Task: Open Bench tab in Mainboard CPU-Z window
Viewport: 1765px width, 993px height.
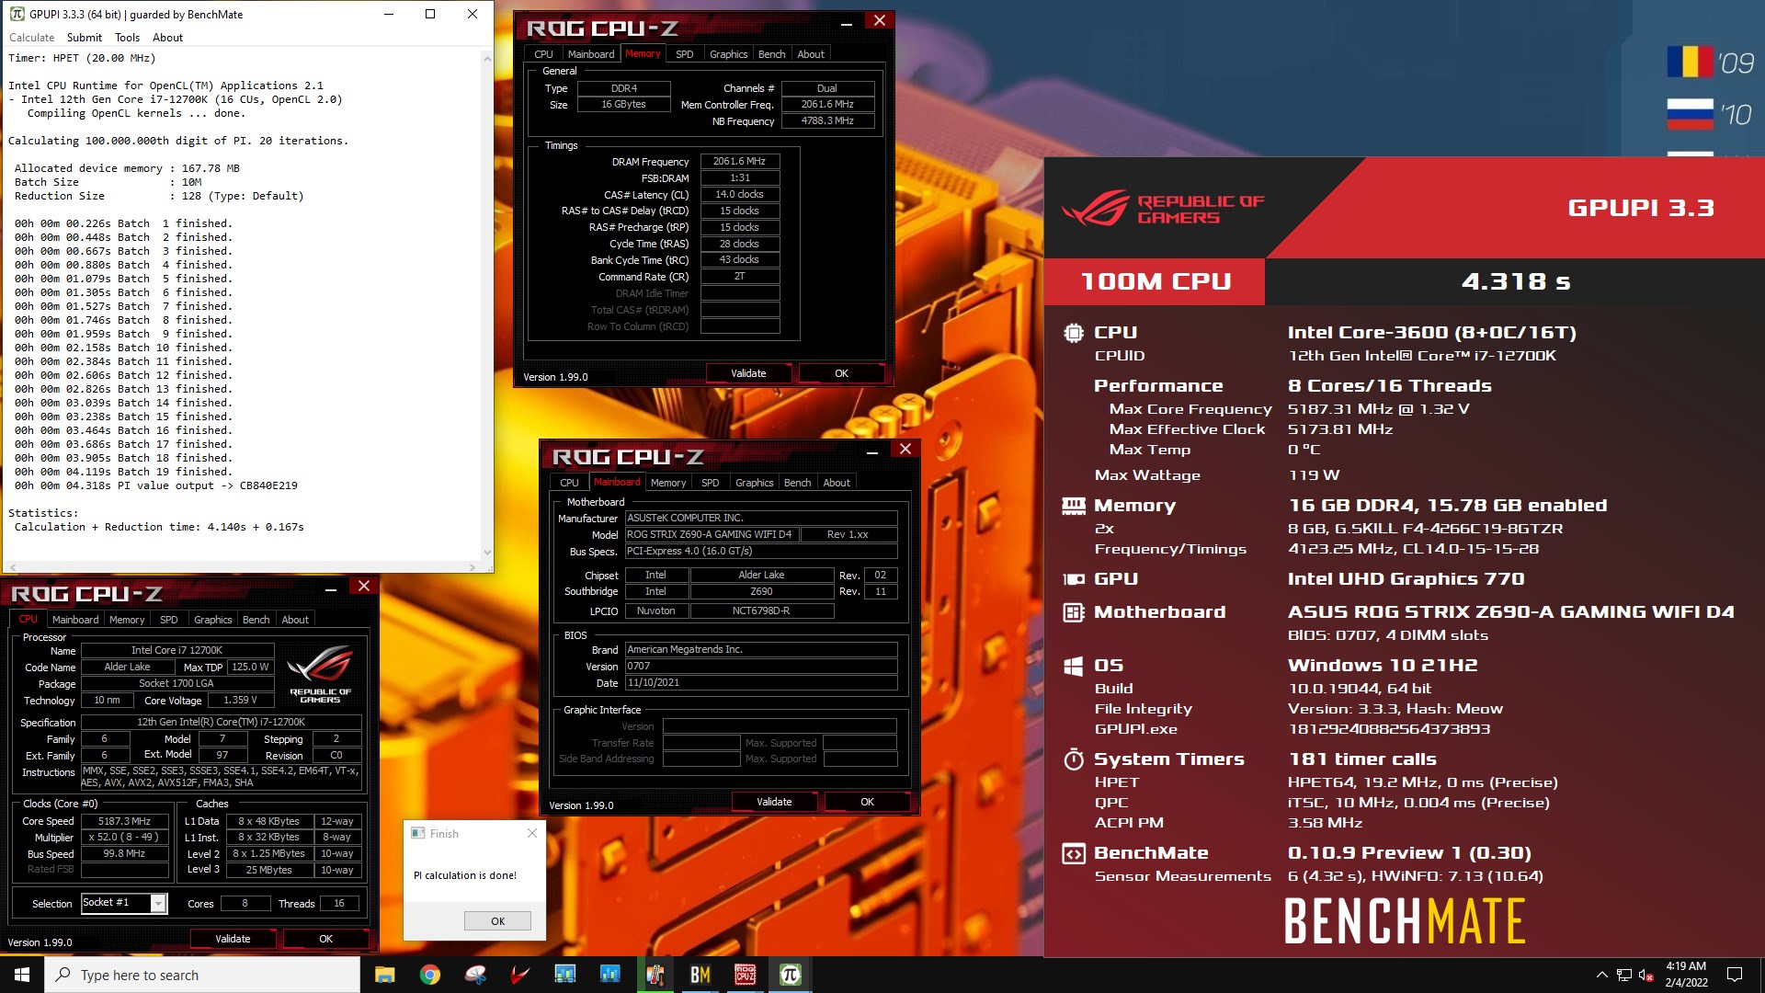Action: tap(798, 483)
